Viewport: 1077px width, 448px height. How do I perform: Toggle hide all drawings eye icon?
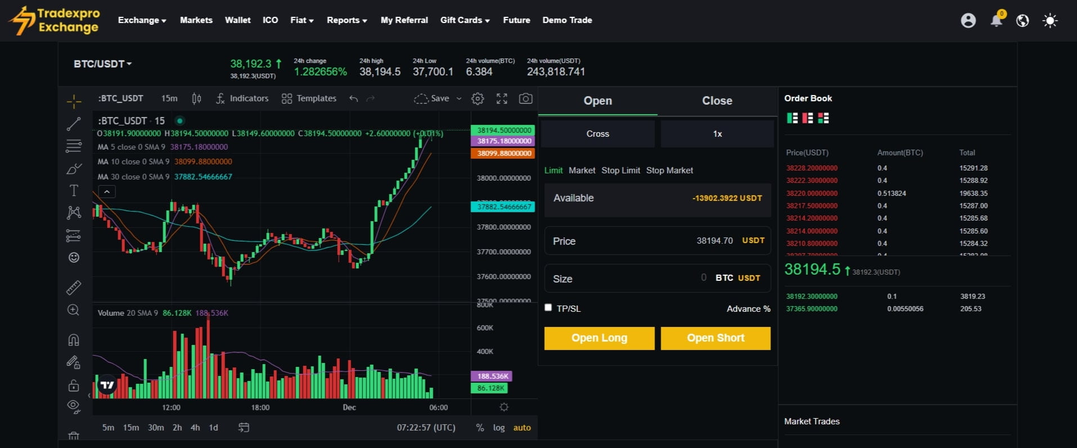point(74,407)
